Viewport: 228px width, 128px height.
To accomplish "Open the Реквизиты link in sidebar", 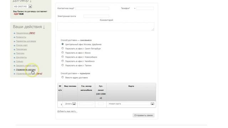I will [x=21, y=37].
